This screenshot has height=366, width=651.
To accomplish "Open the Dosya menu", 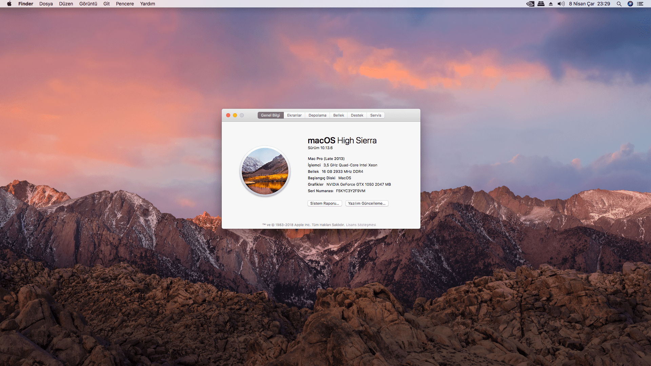I will tap(46, 4).
